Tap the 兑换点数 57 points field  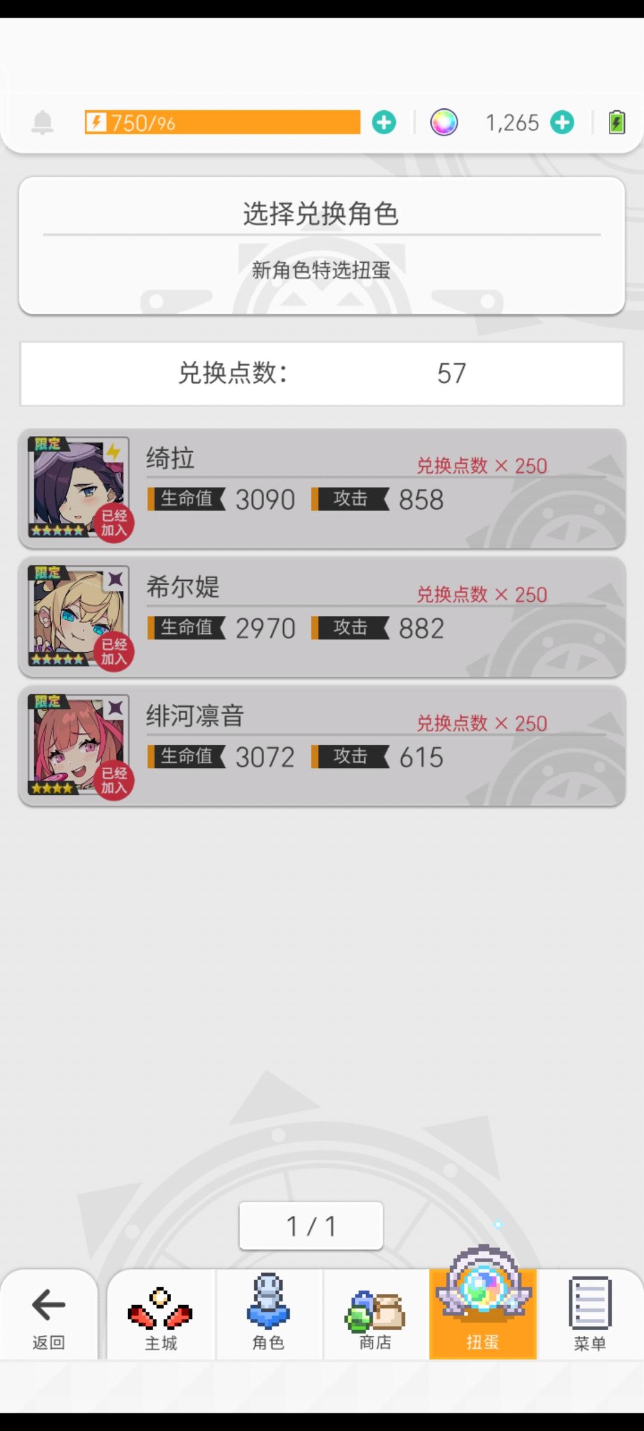pyautogui.click(x=322, y=374)
